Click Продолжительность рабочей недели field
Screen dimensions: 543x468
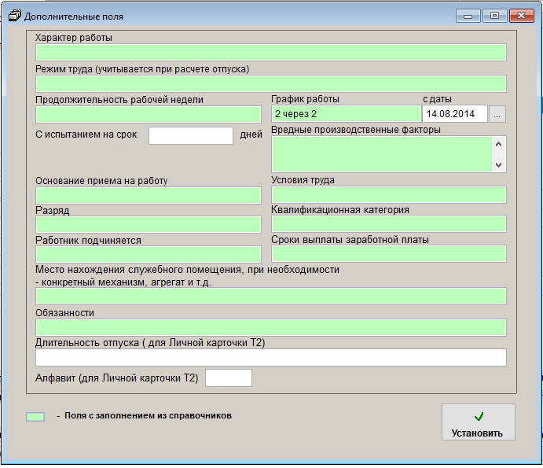click(x=148, y=114)
